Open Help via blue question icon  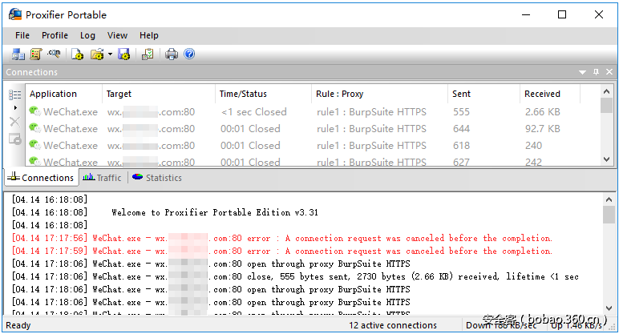pyautogui.click(x=189, y=54)
